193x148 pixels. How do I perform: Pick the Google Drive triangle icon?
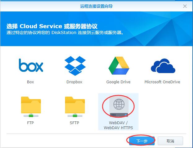point(118,66)
